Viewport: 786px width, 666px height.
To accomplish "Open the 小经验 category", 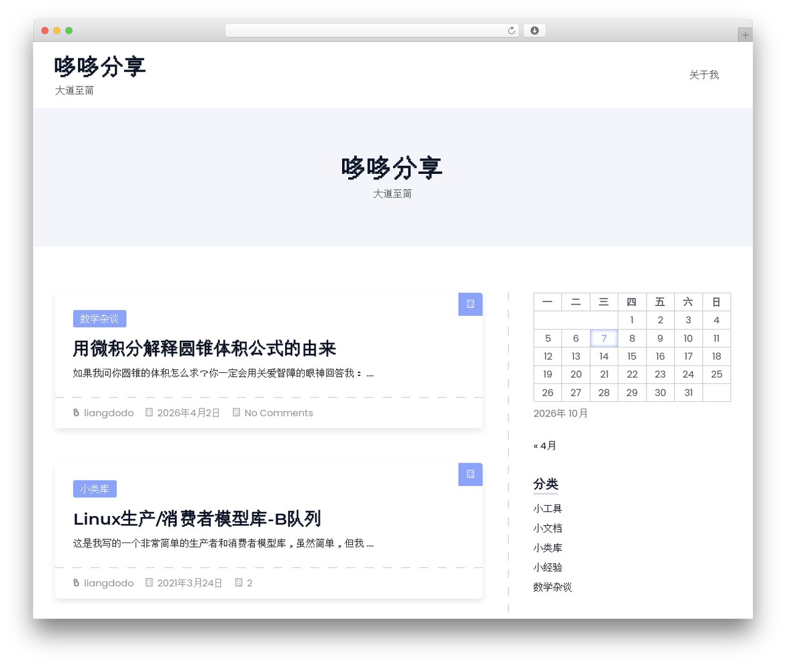I will click(548, 568).
